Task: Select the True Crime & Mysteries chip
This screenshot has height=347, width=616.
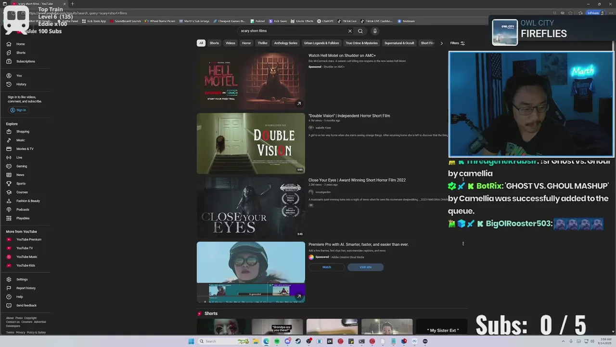Action: coord(362,43)
